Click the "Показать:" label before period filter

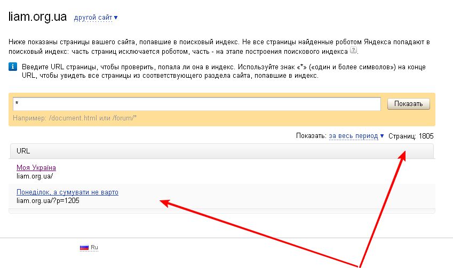click(x=311, y=136)
